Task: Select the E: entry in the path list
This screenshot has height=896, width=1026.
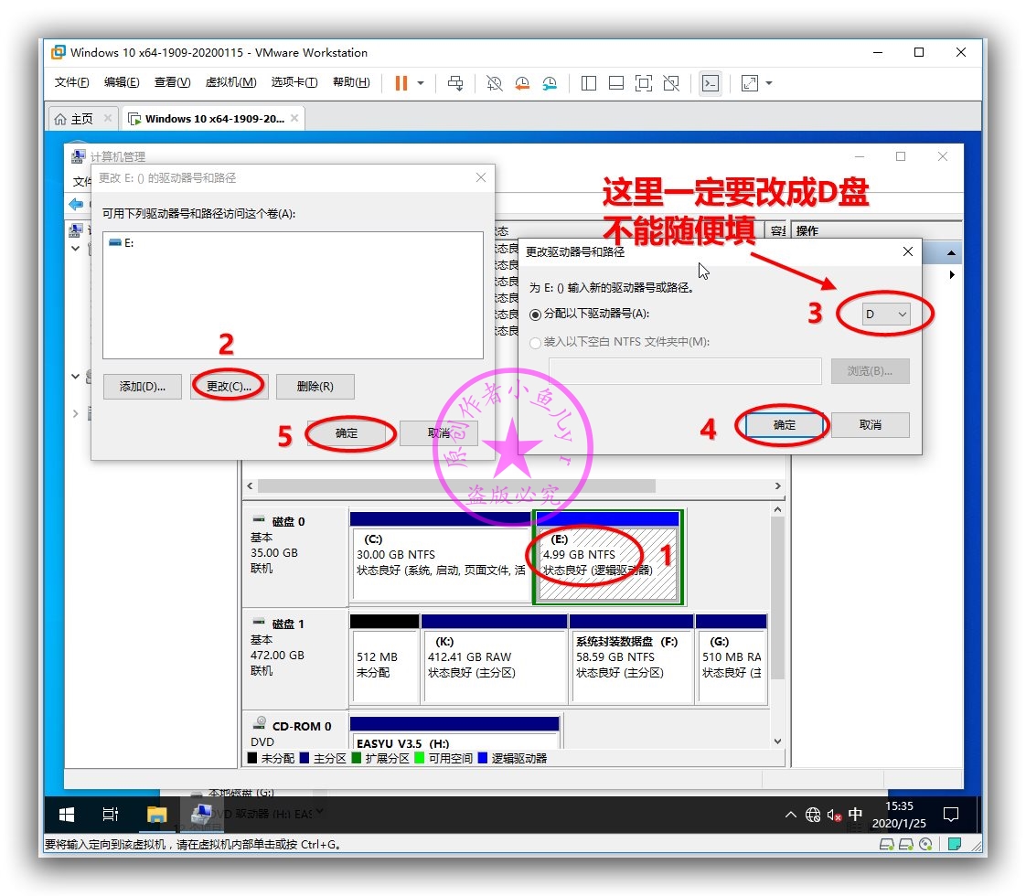Action: (123, 243)
